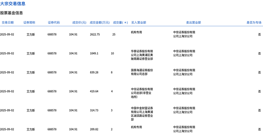
Task: Click the 股票基金信息 section heading
Action: pos(11,13)
